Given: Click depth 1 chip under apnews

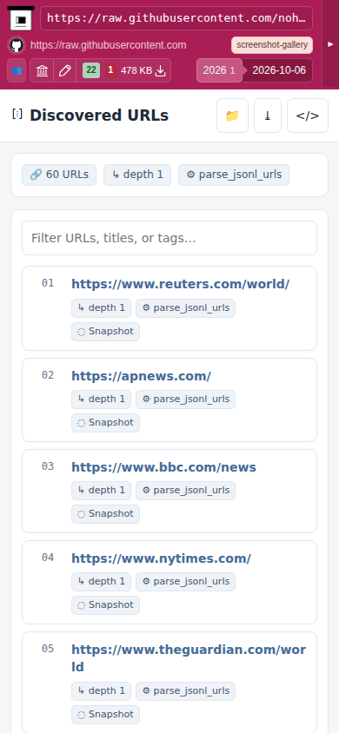Looking at the screenshot, I should click(x=101, y=400).
